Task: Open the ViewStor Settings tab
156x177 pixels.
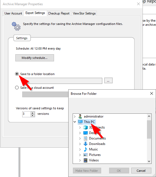Action: 84,13
